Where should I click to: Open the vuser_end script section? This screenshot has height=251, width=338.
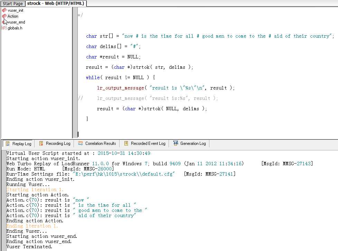(16, 22)
